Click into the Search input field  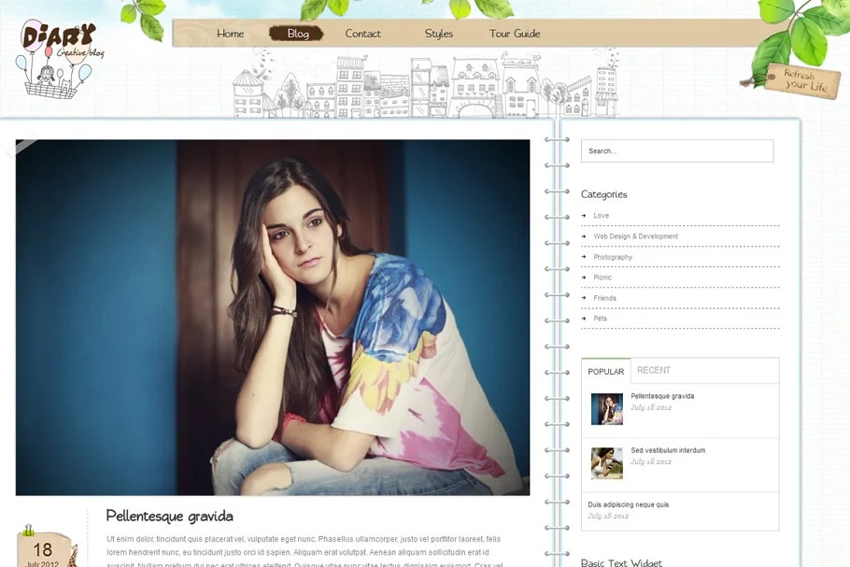tap(676, 151)
